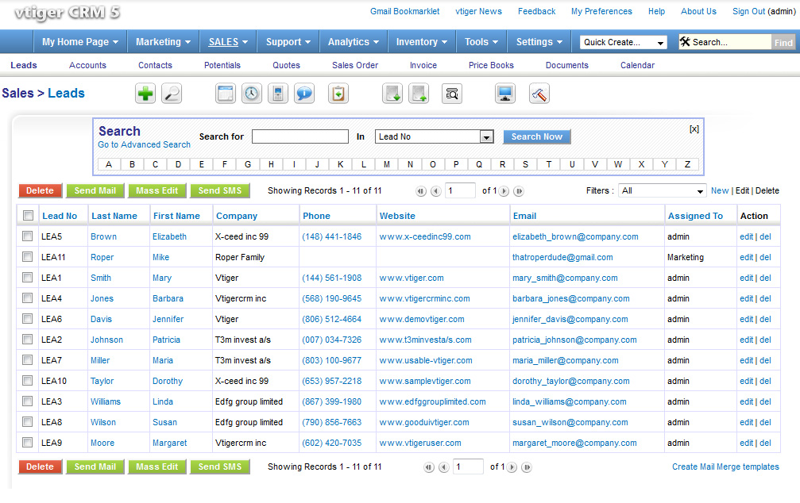Screen dimensions: 800x503
Task: Switch to the Accounts tab
Action: tap(87, 65)
